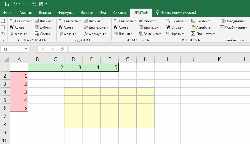Viewport: 250px width, 144px height.
Task: Click green cell D1 containing 3
Action: (x=73, y=67)
